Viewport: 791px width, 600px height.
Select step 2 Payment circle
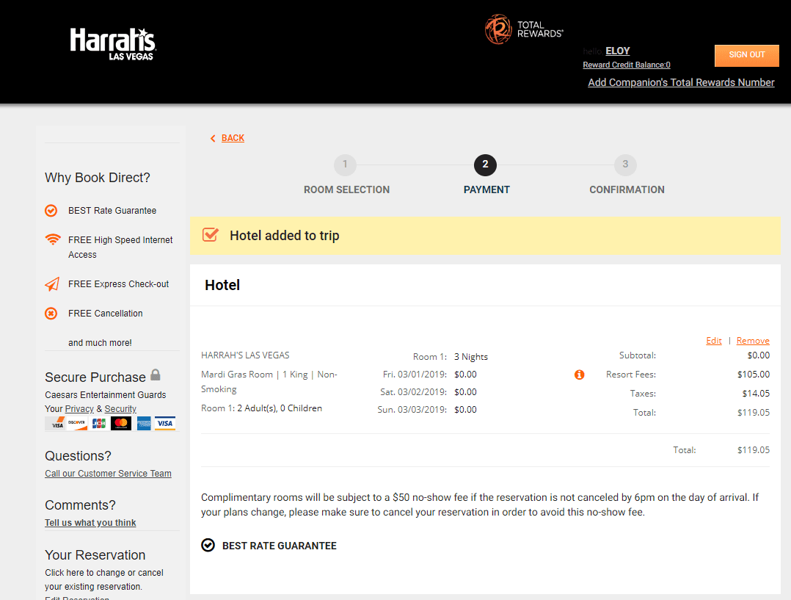pos(485,165)
